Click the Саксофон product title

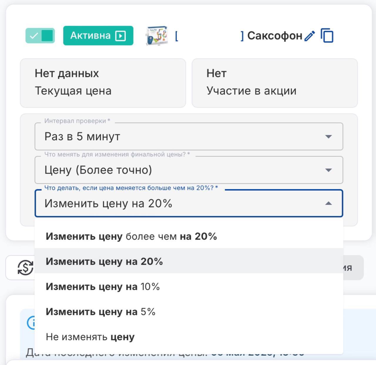[x=274, y=36]
